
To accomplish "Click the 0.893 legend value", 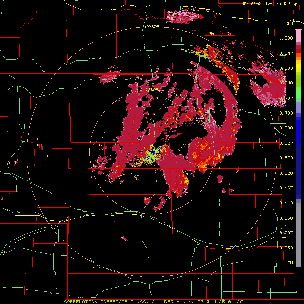I will coord(286,68).
